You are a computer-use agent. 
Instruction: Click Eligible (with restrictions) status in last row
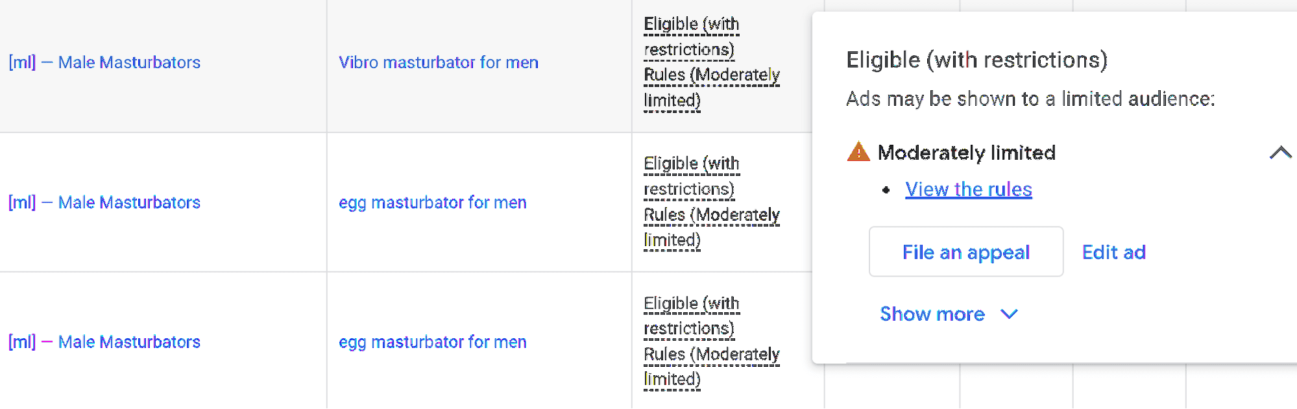point(690,316)
